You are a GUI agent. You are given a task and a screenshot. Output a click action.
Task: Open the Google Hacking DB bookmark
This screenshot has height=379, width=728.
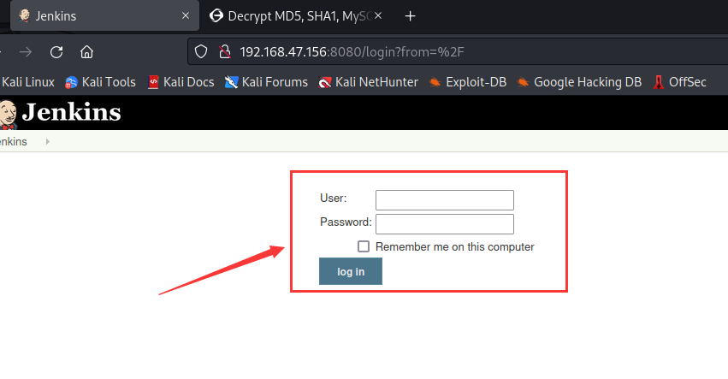pyautogui.click(x=579, y=82)
